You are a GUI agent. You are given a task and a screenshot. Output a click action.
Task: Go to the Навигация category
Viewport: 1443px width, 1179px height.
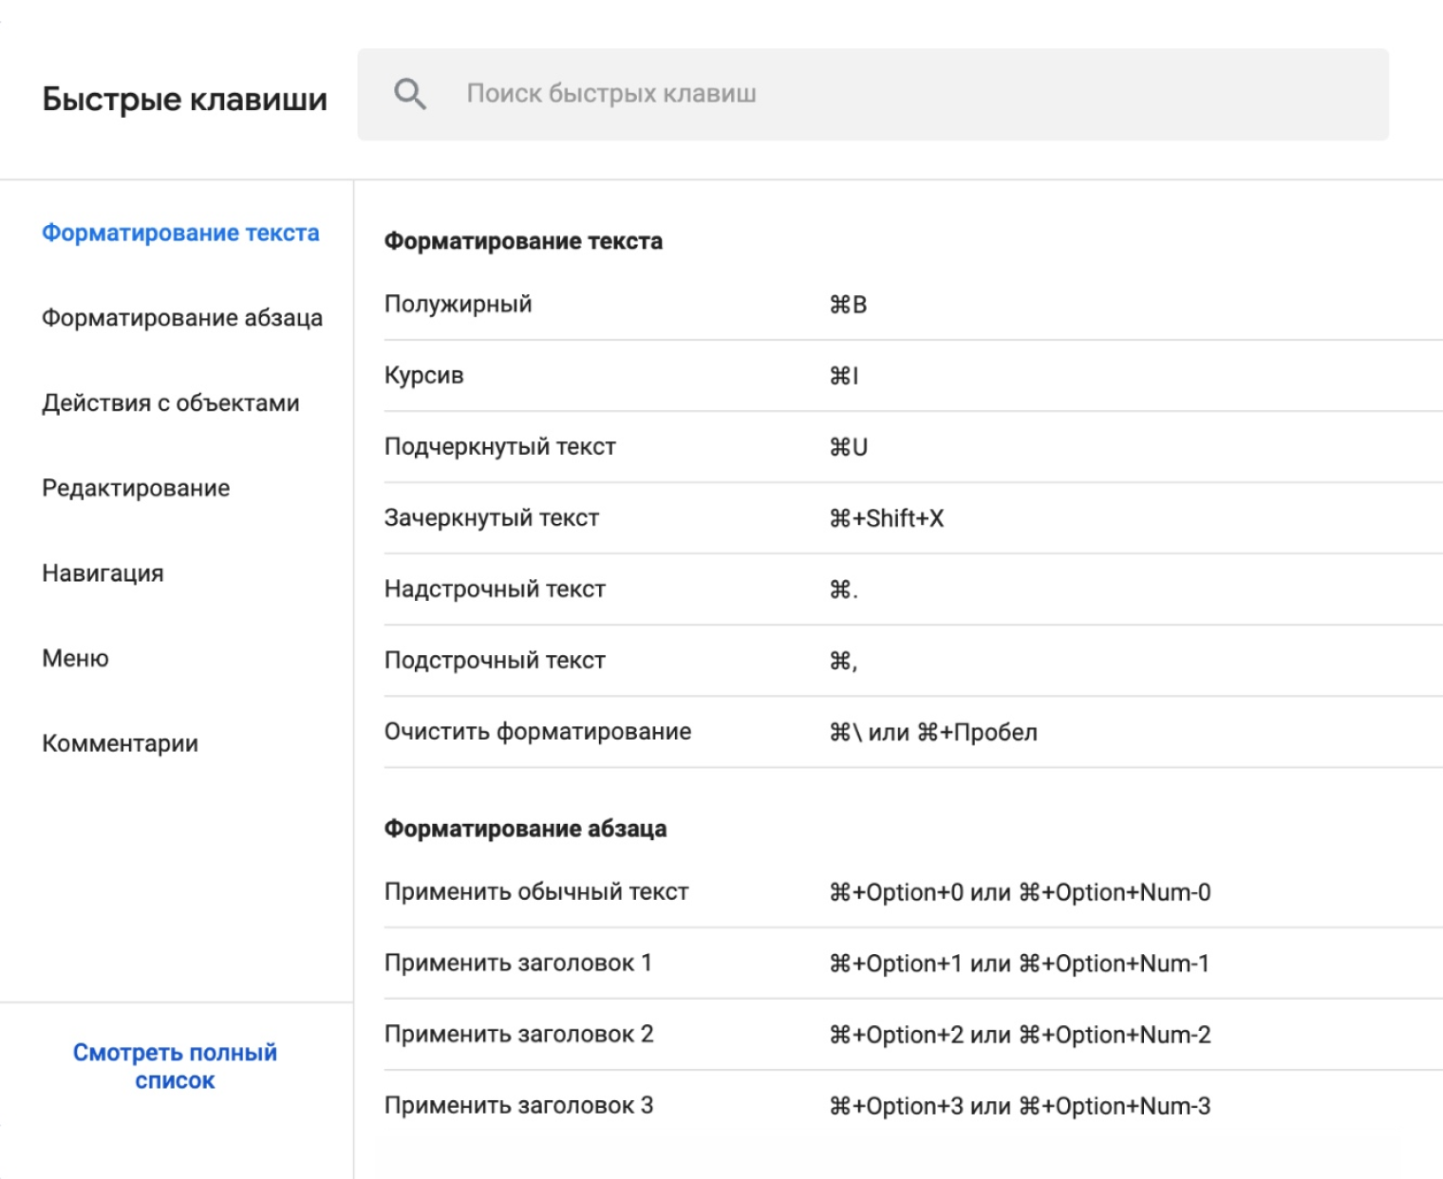point(103,573)
